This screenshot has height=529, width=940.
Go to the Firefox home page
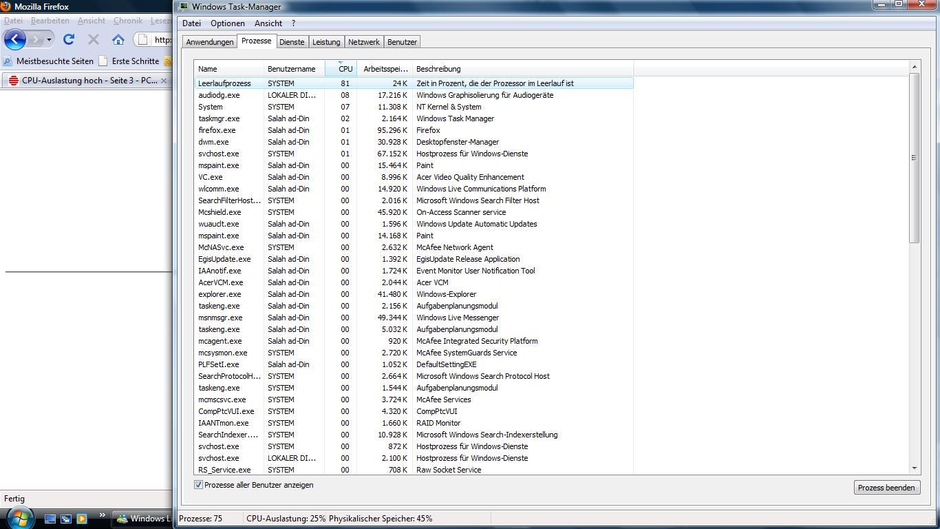(118, 39)
